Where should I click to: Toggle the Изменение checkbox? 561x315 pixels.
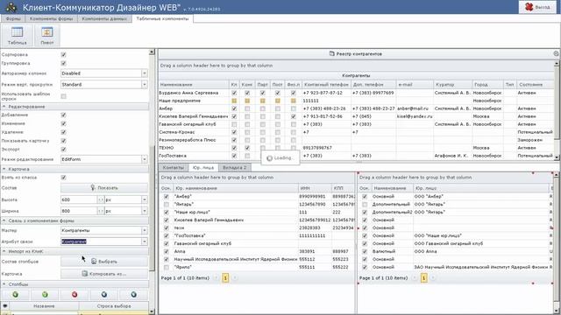pyautogui.click(x=63, y=123)
